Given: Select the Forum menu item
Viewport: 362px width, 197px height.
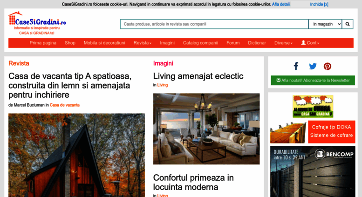Looking at the screenshot, I should 233,43.
